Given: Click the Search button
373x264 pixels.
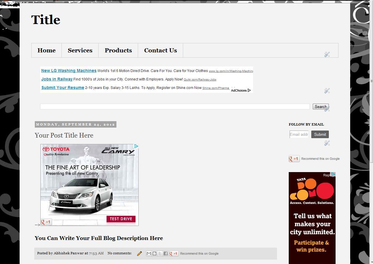Looking at the screenshot, I should point(321,107).
